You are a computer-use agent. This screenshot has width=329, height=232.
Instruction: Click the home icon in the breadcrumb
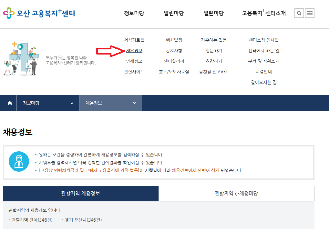(9, 103)
